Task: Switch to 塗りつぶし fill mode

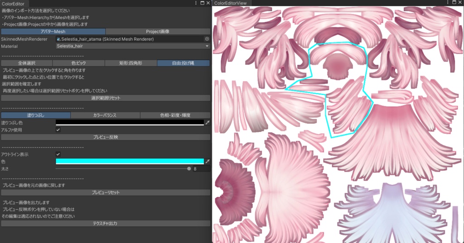Action: pos(36,115)
